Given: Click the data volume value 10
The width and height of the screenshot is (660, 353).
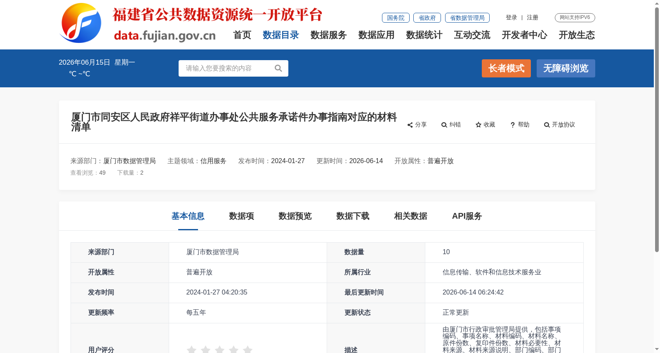Looking at the screenshot, I should click(x=446, y=252).
